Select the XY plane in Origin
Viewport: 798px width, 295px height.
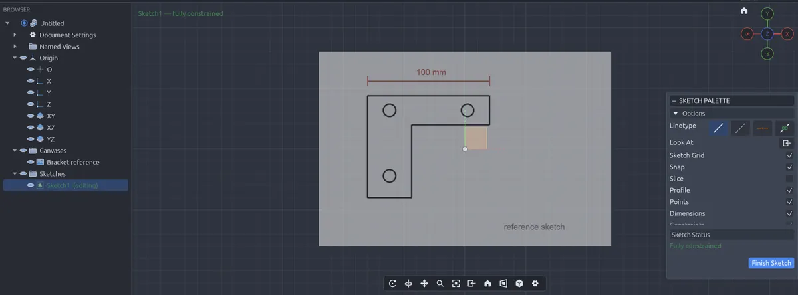point(51,116)
